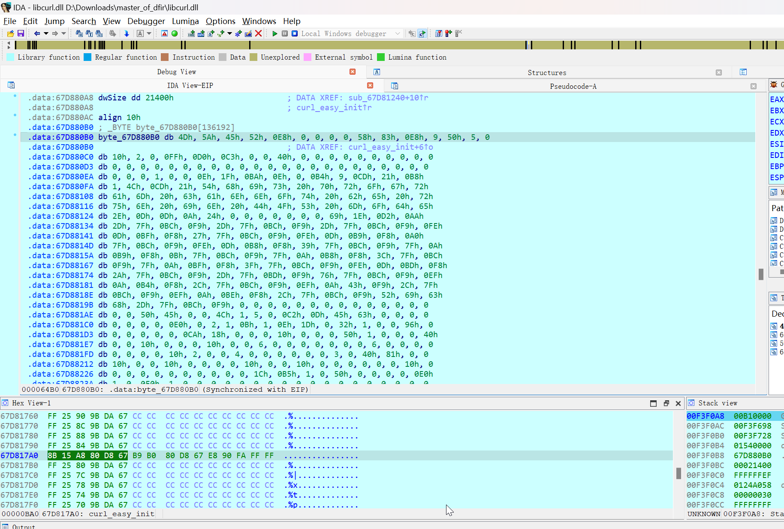
Task: Click the blue star-plus toolbar icon
Action: [238, 33]
